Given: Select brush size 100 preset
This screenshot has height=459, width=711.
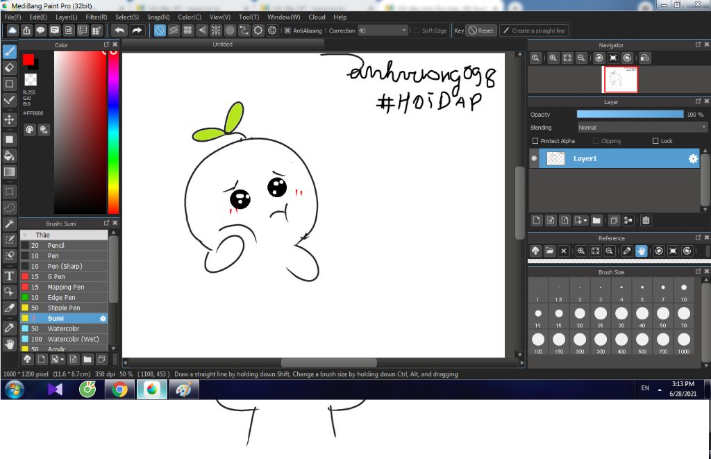Looking at the screenshot, I should (x=538, y=342).
